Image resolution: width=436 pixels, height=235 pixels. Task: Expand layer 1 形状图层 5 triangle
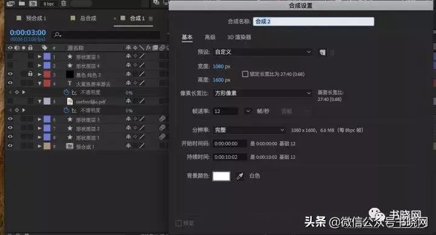tap(39, 57)
